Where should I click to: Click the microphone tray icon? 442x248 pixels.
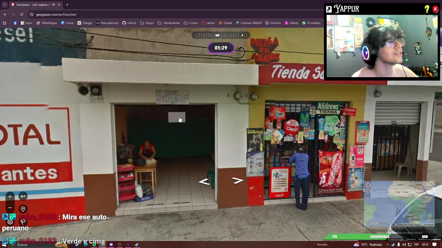pos(398,245)
